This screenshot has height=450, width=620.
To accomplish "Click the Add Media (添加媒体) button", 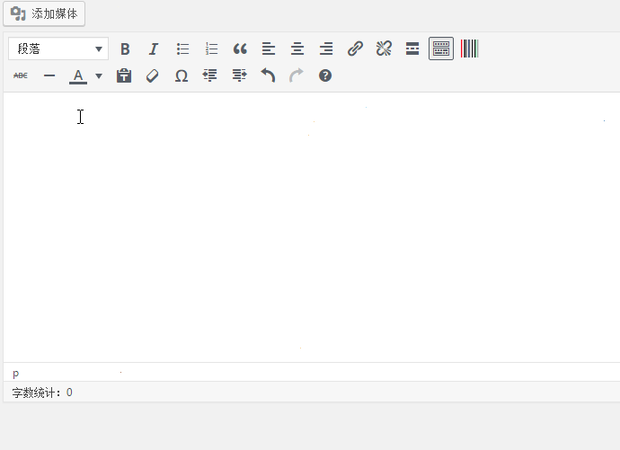I will (45, 14).
